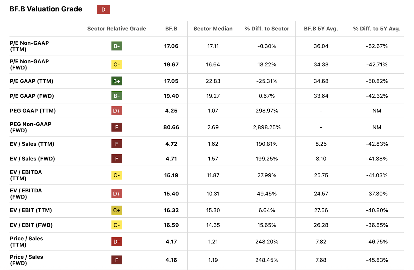
Task: Click the C+ grade badge for EV / EBIT (TTM)
Action: click(117, 210)
